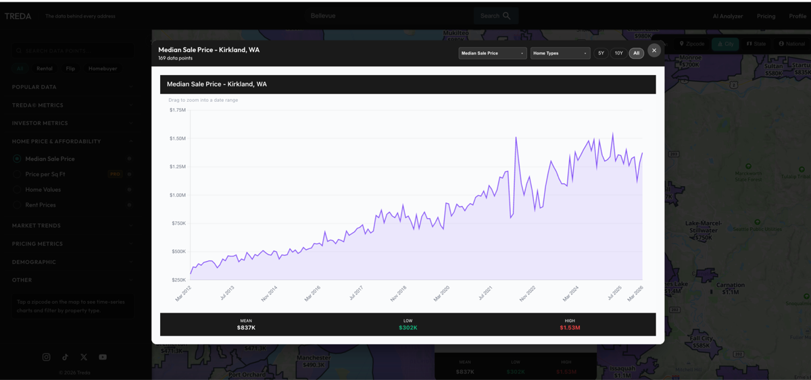Screen dimensions: 811x380
Task: Expand the Other section
Action: pyautogui.click(x=72, y=279)
